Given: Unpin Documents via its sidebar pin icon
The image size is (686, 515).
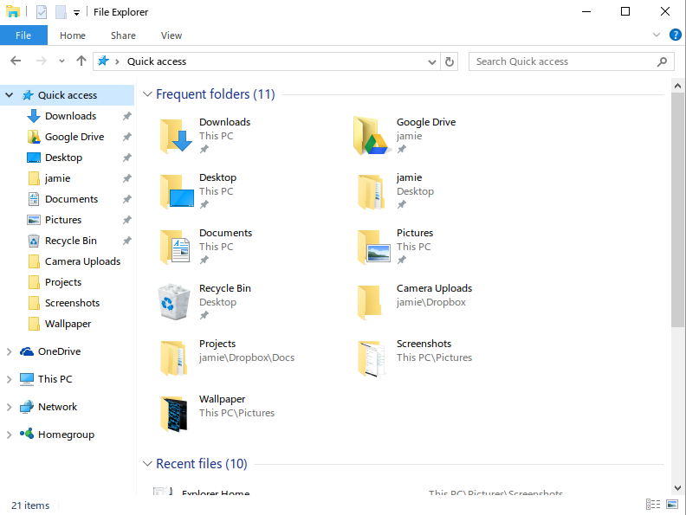Looking at the screenshot, I should pos(126,199).
